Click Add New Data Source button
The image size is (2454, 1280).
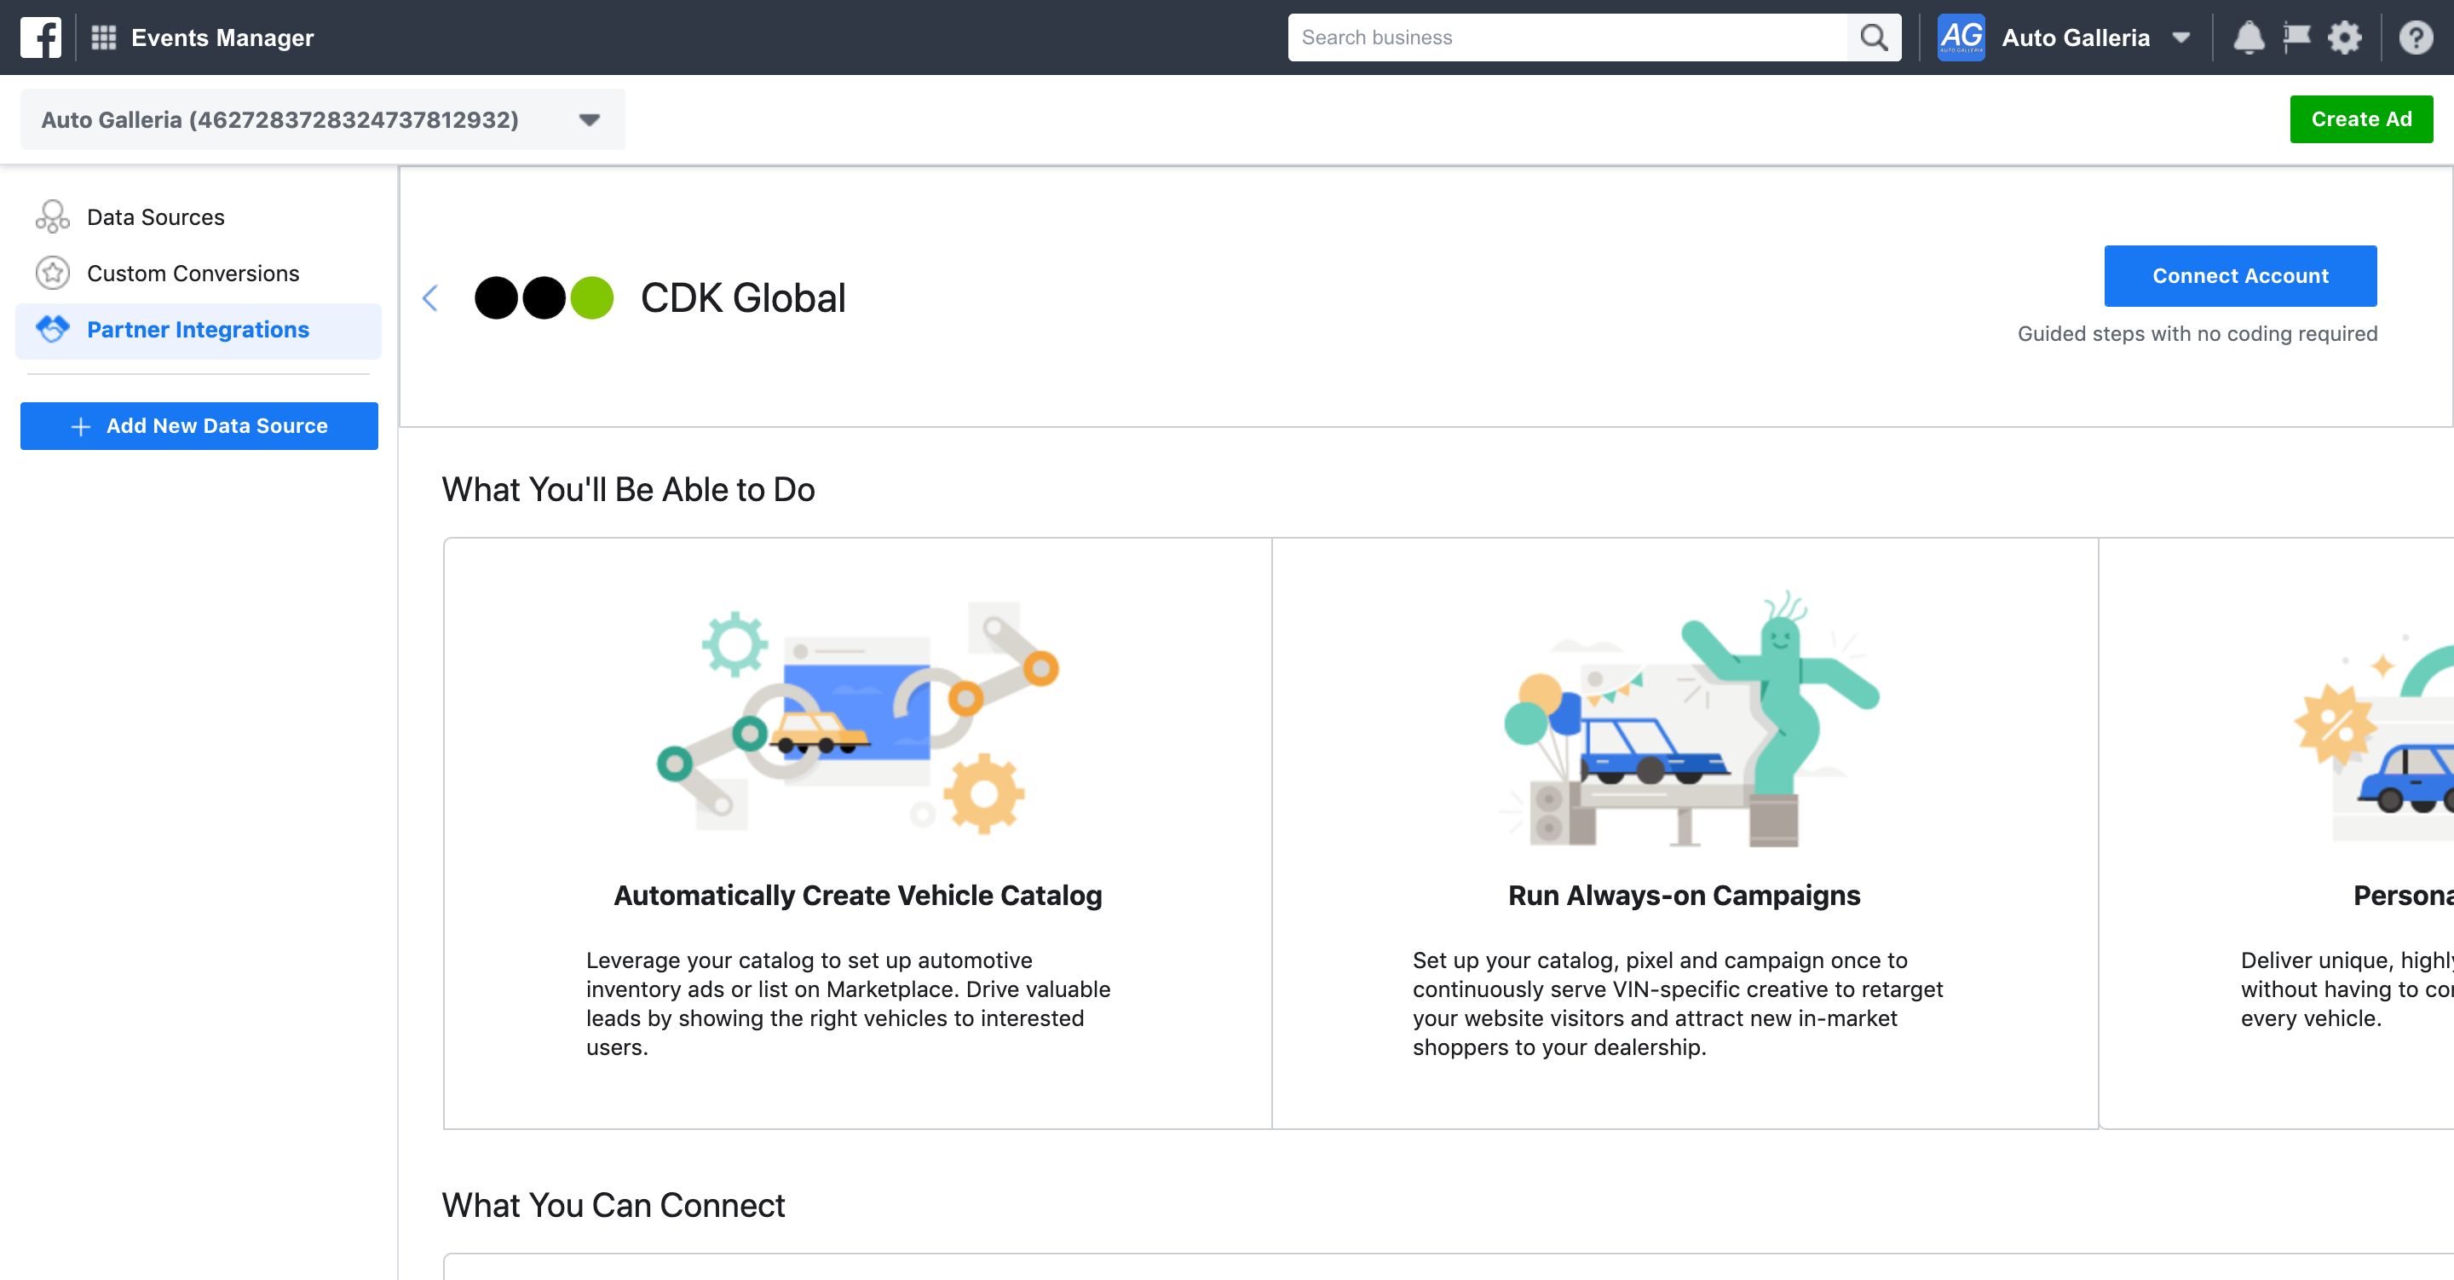[x=199, y=425]
